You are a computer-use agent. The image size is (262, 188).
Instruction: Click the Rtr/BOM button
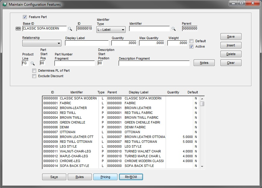(131, 177)
